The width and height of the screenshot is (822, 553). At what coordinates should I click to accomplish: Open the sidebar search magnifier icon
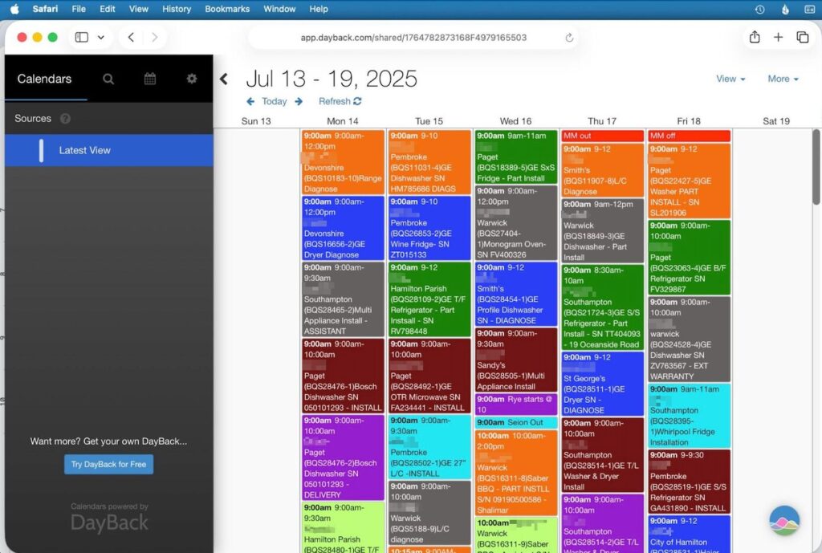(x=108, y=79)
